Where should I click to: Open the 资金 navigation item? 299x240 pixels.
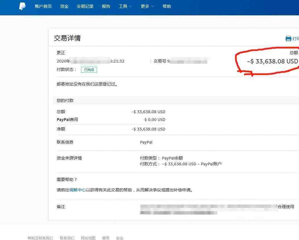pyautogui.click(x=64, y=6)
